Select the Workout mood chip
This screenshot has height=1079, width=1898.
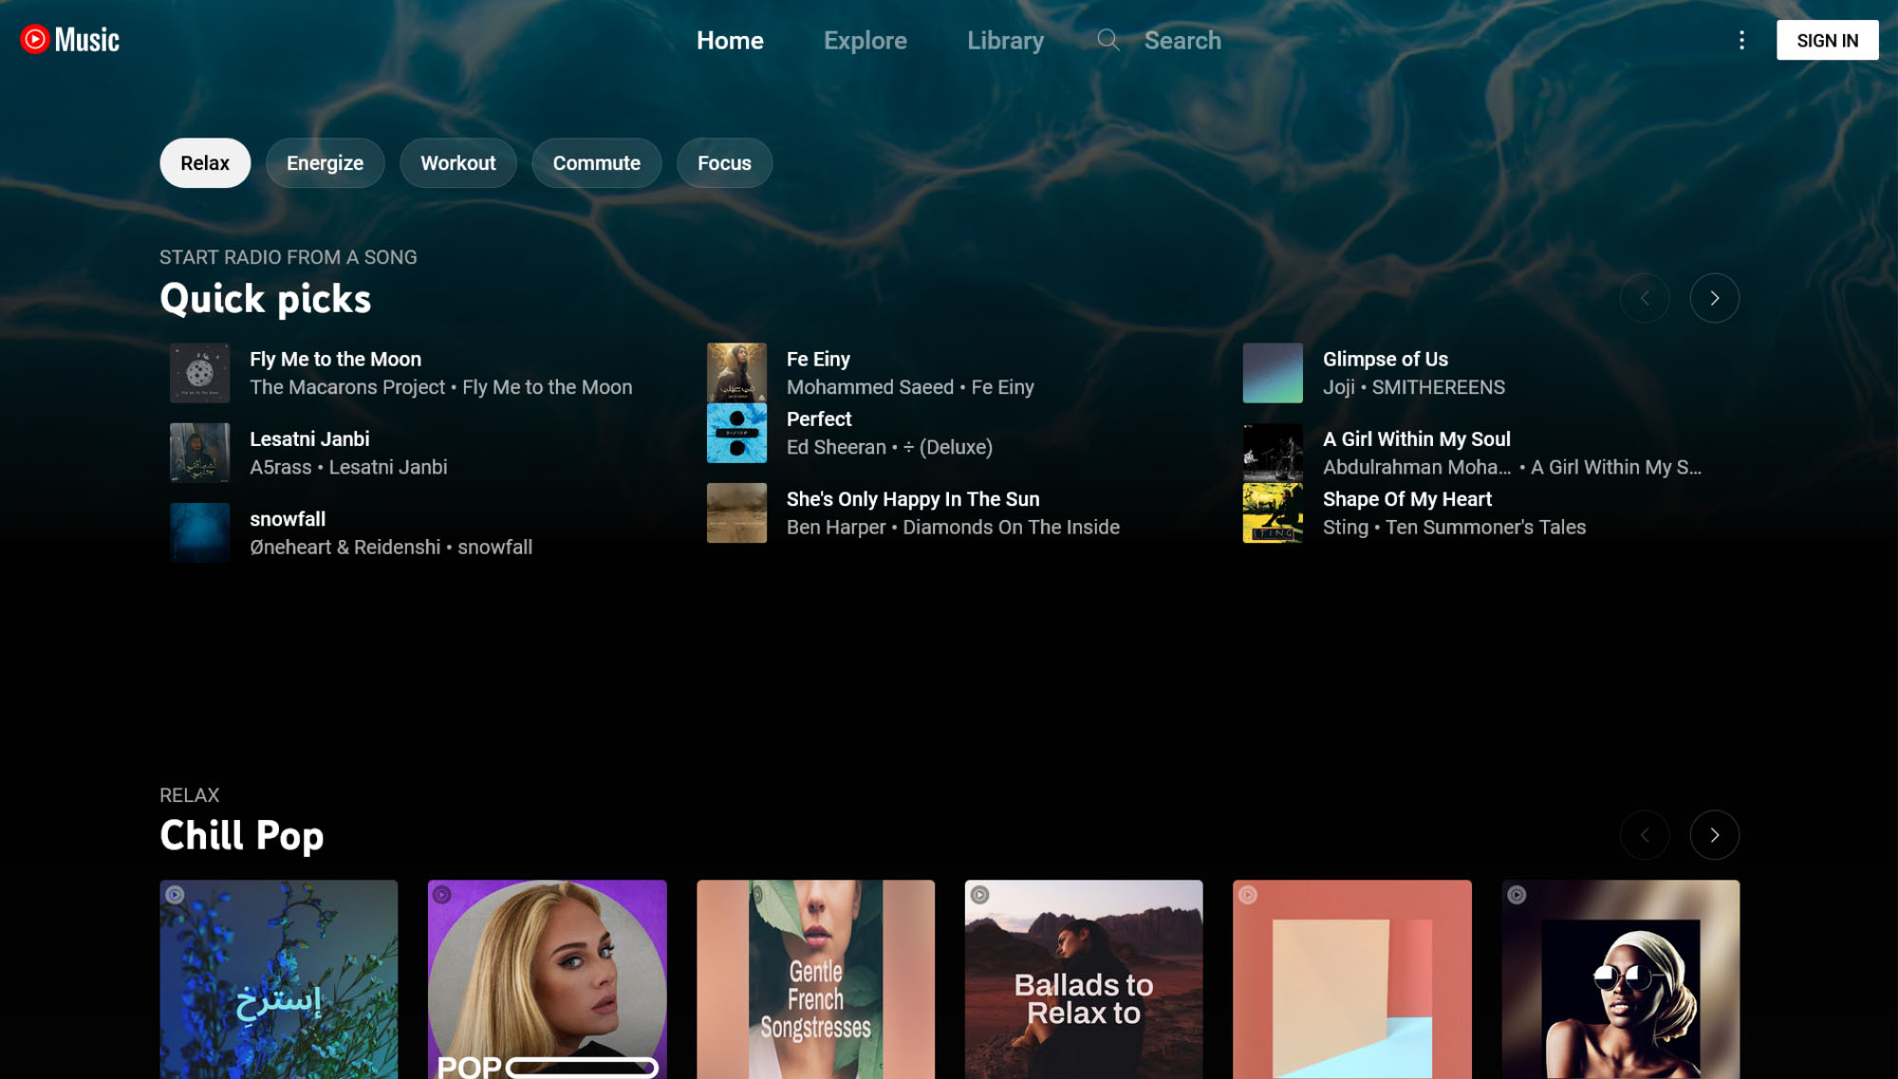(457, 163)
